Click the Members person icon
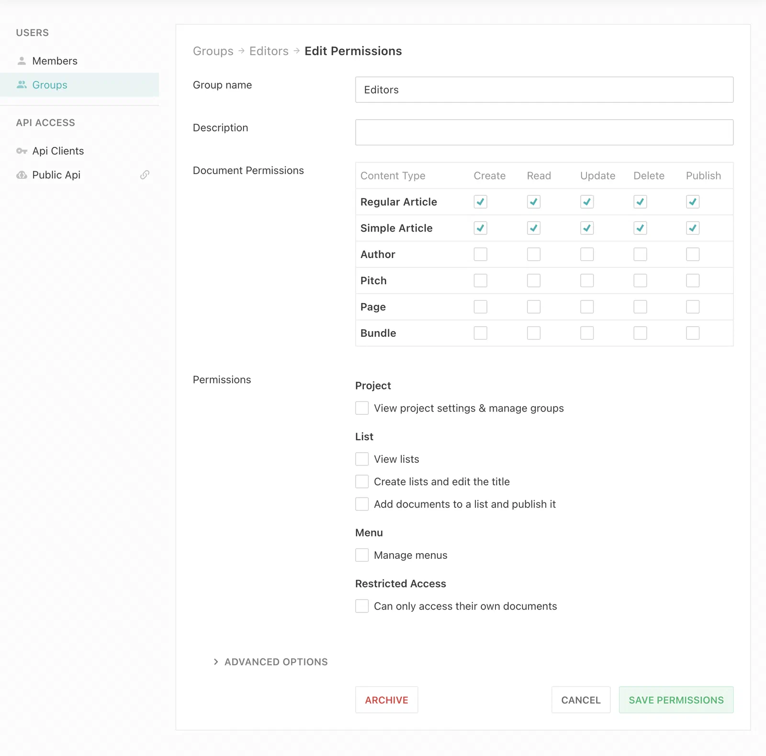 pyautogui.click(x=22, y=61)
